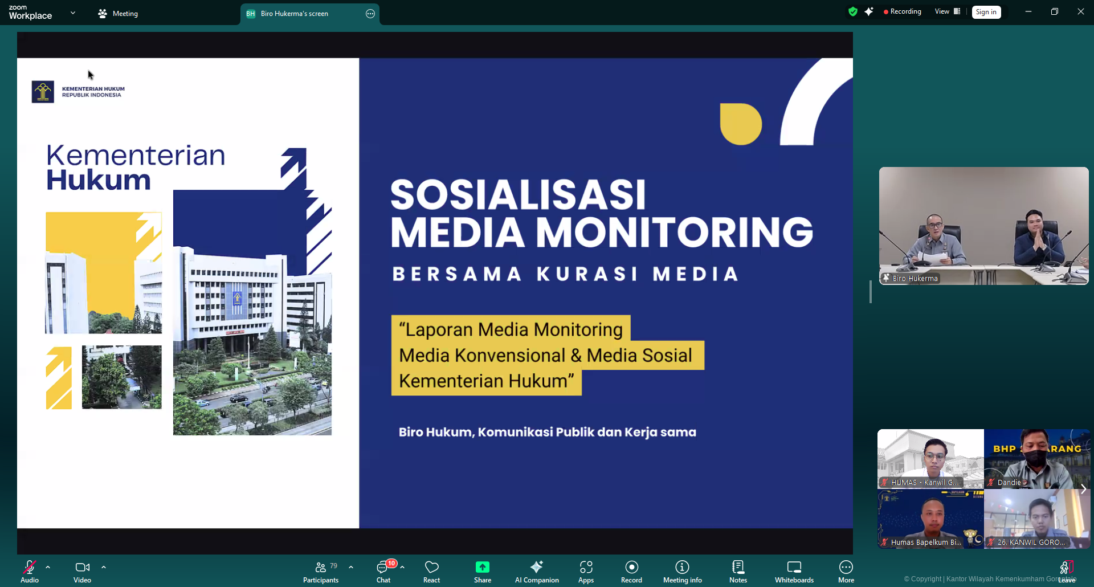Show Meeting info details

point(682,572)
